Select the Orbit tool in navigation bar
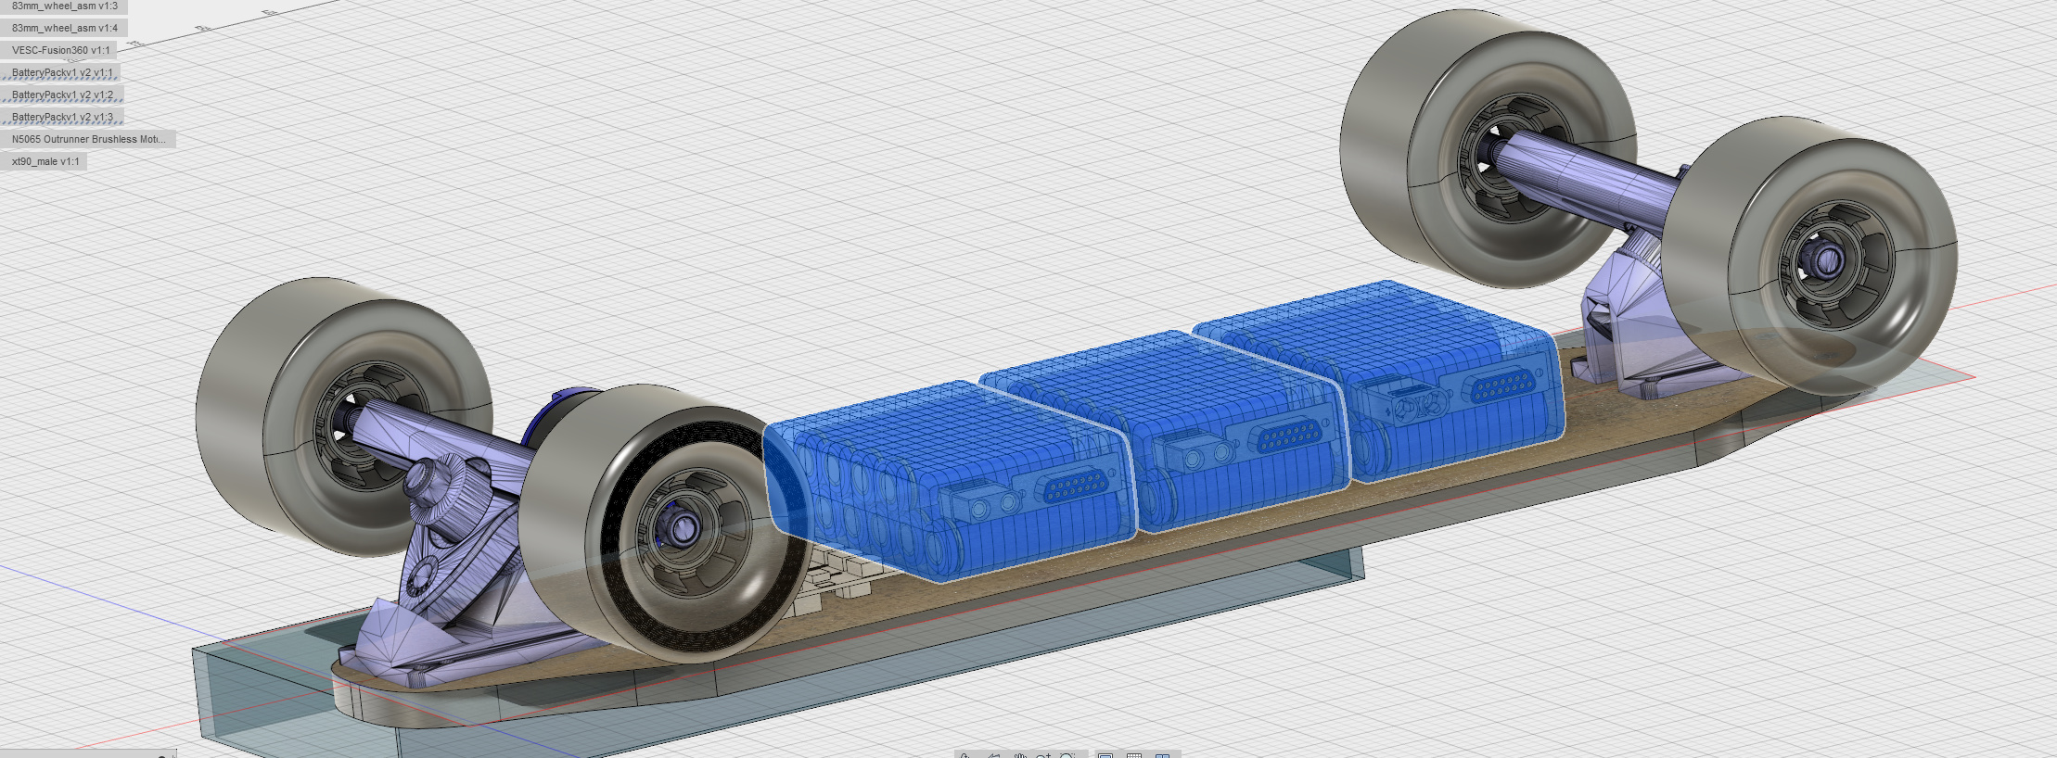The image size is (2057, 758). pyautogui.click(x=965, y=756)
